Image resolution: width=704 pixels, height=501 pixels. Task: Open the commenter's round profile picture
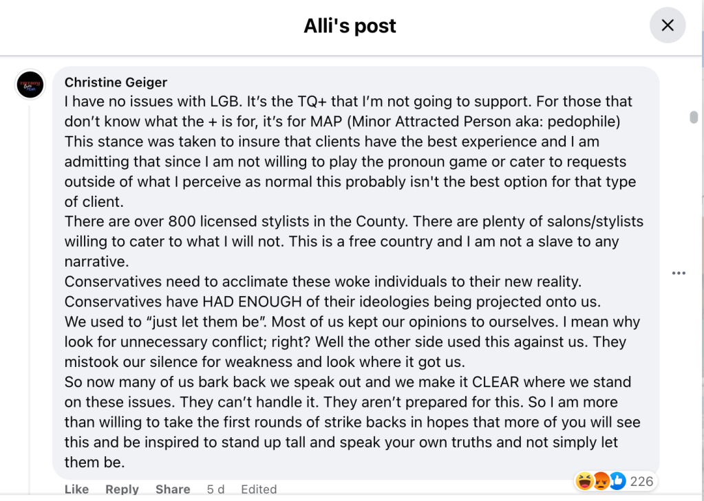(x=30, y=85)
